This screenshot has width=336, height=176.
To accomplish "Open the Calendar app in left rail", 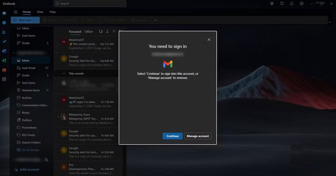I will [x=4, y=23].
